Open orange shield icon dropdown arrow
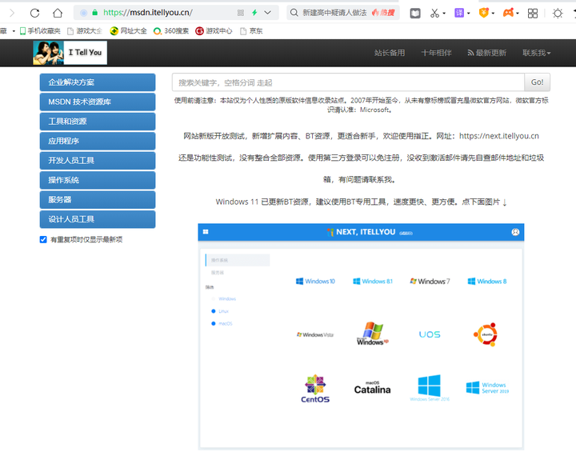The image size is (576, 460). tap(493, 14)
